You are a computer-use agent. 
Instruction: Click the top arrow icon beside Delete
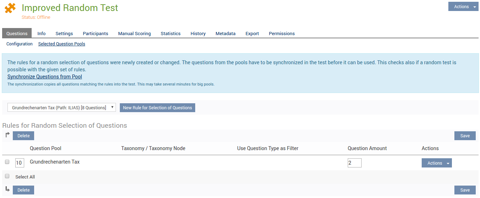coord(7,135)
